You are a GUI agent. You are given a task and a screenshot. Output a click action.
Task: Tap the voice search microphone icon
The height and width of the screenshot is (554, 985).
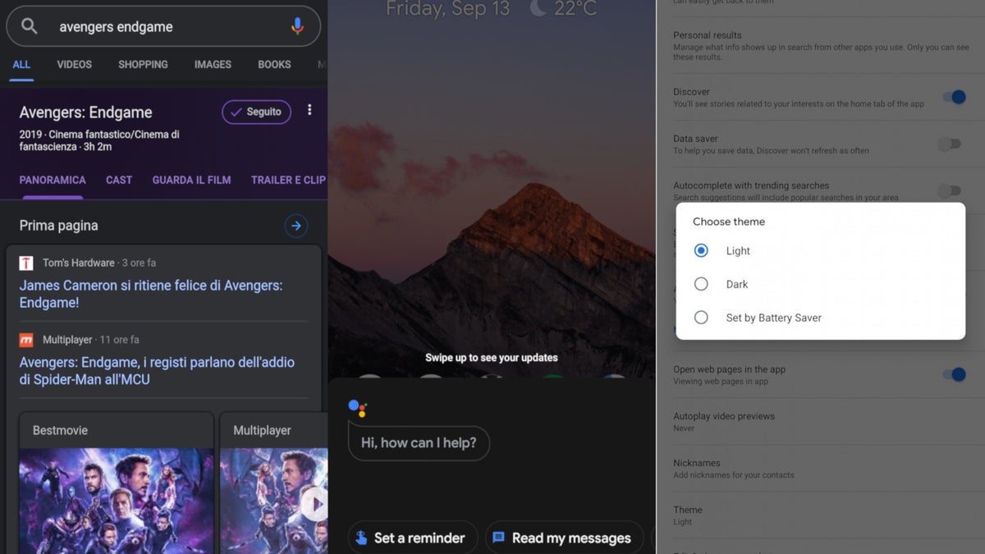pos(297,26)
